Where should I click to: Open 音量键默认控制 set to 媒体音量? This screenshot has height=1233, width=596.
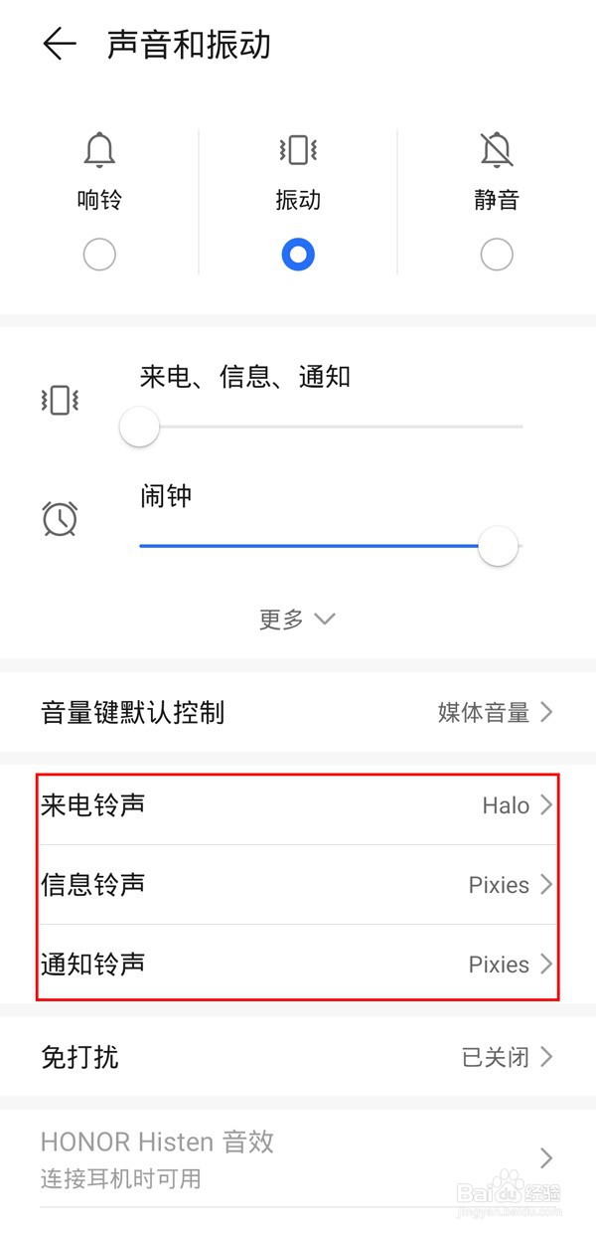click(298, 712)
